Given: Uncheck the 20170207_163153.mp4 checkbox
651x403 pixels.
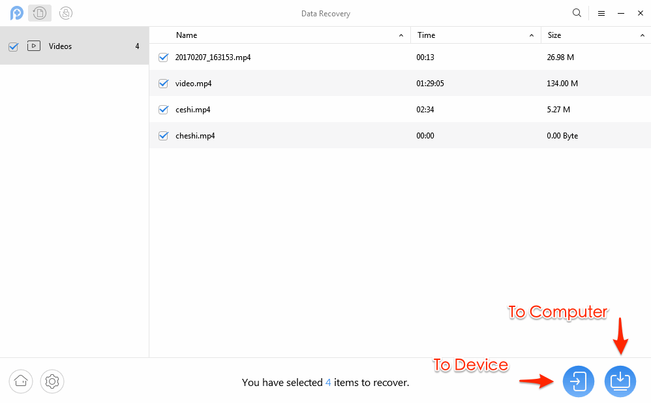Looking at the screenshot, I should (164, 57).
